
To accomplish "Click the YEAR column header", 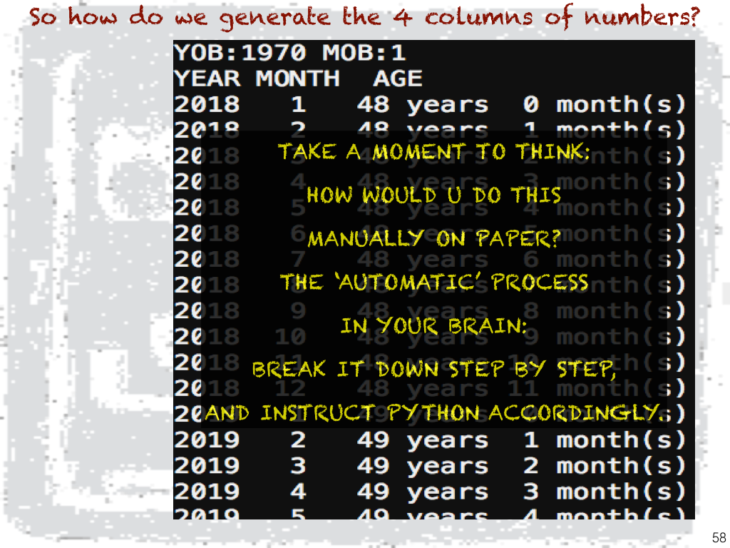I will click(x=207, y=78).
